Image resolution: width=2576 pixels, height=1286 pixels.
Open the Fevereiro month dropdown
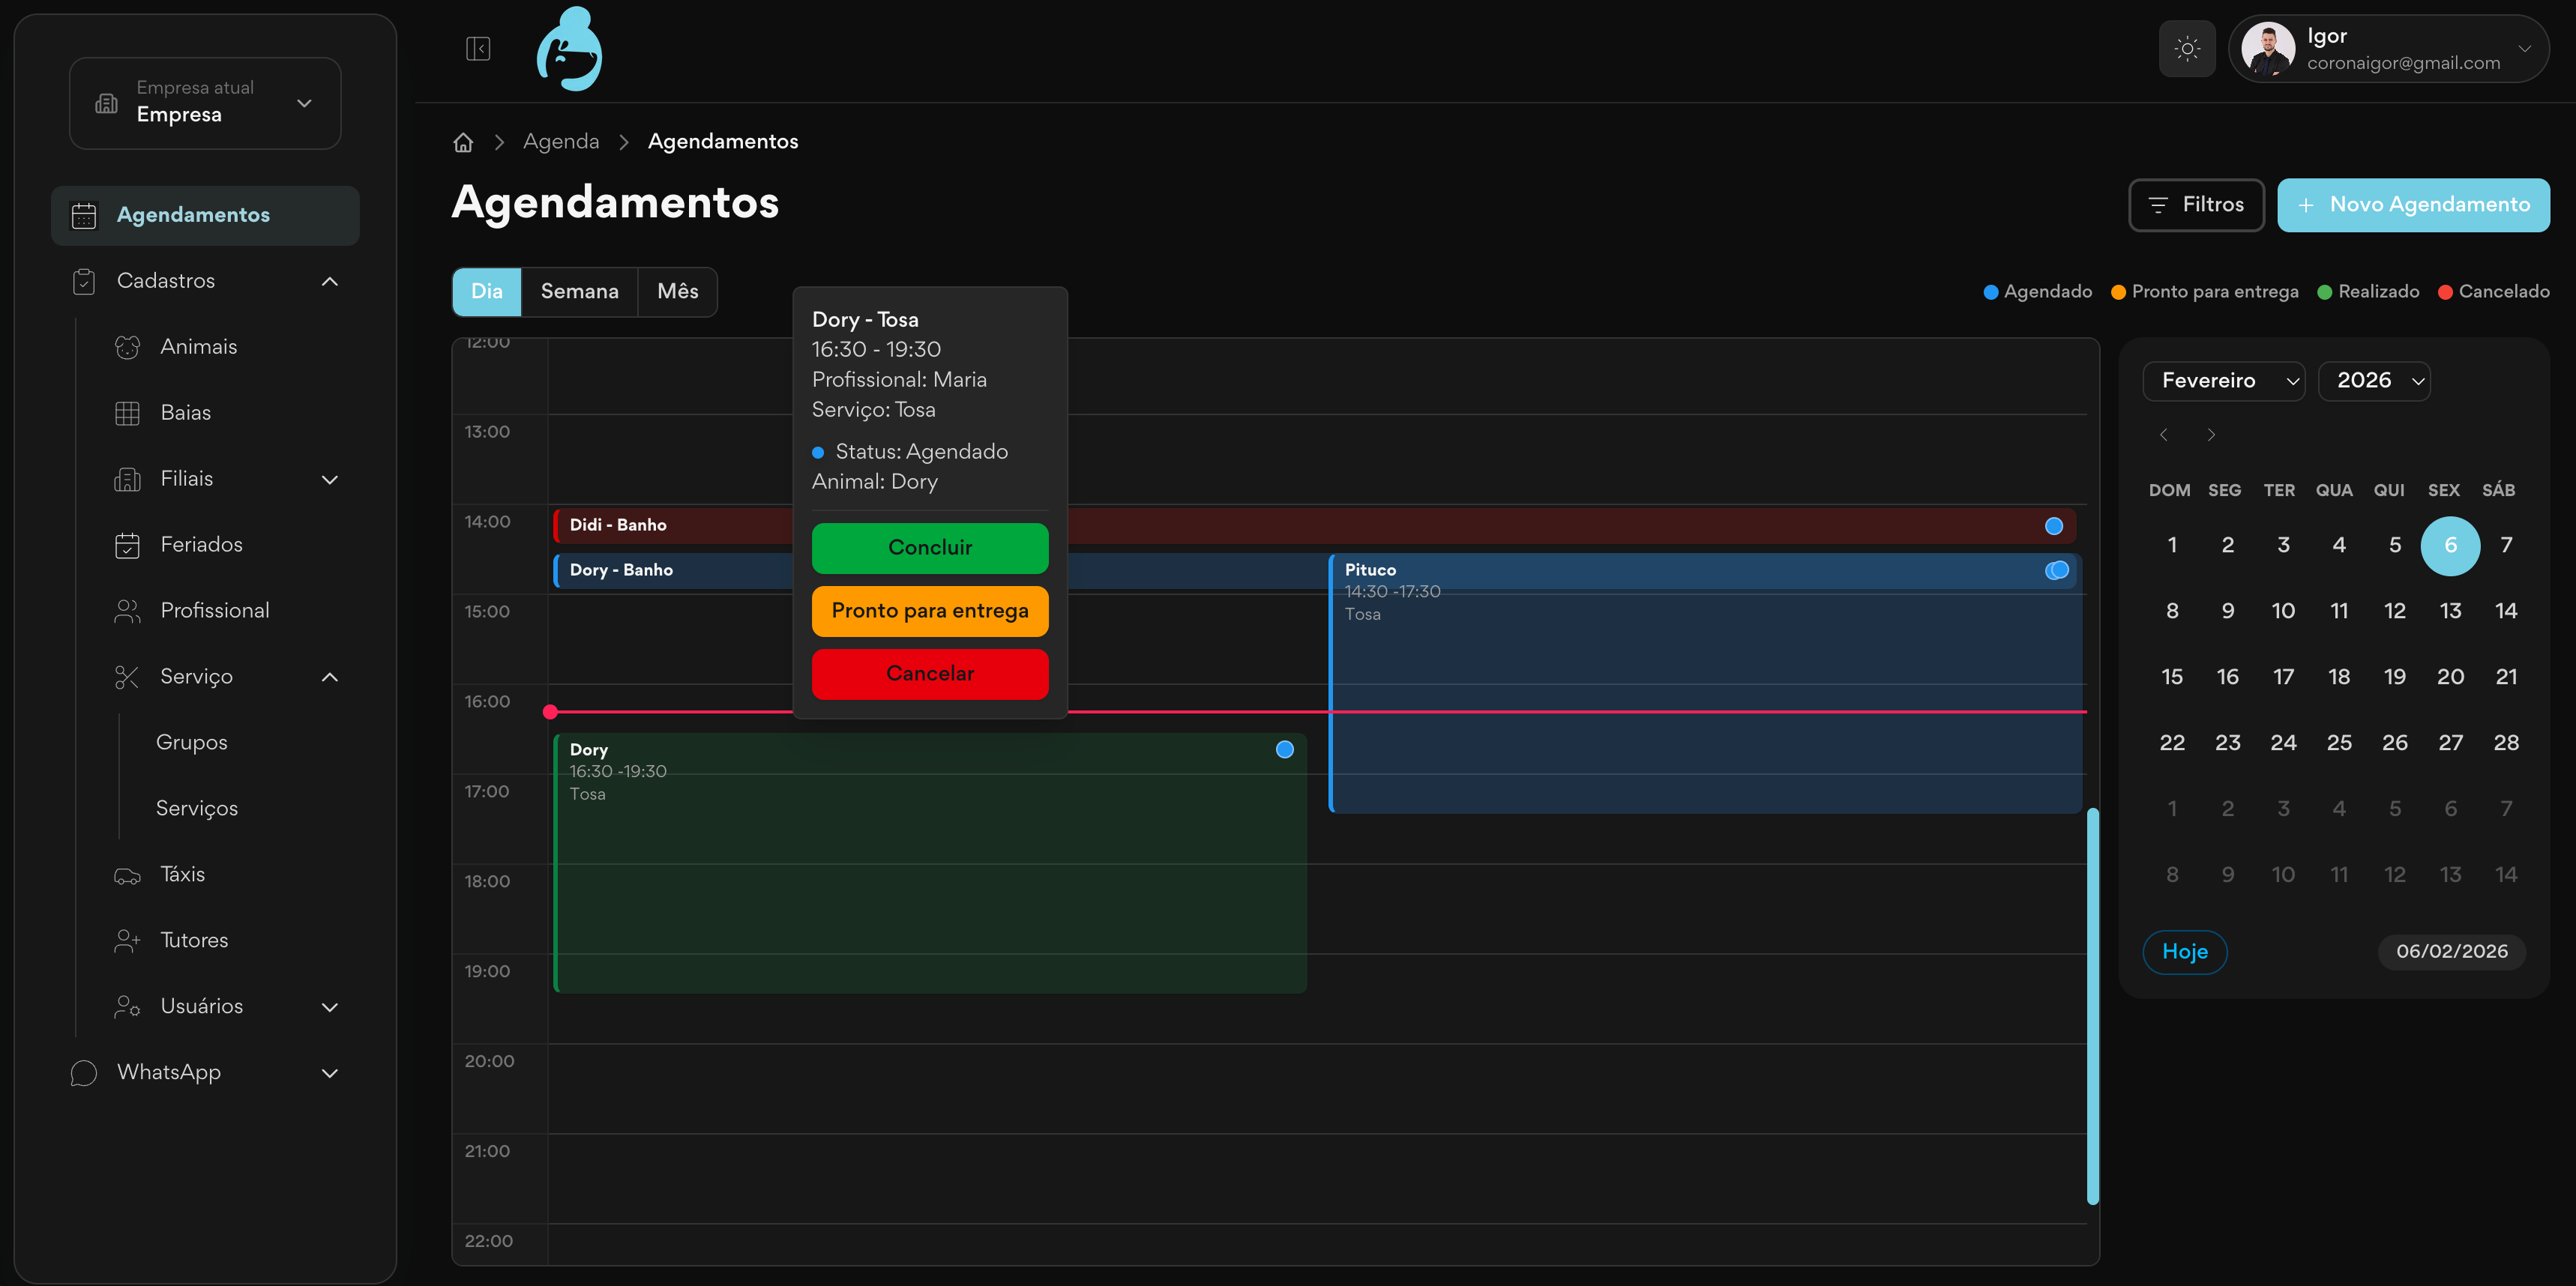2223,381
